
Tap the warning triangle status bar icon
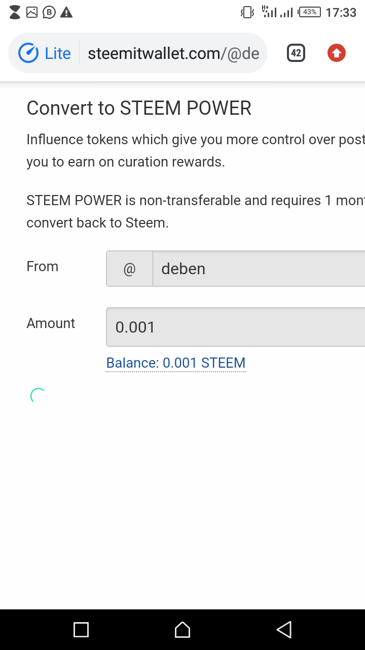(66, 12)
